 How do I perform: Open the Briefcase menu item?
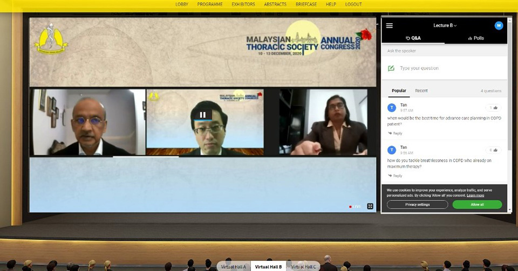pyautogui.click(x=306, y=4)
